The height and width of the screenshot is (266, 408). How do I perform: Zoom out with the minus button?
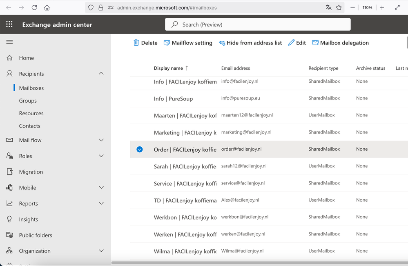pos(352,8)
